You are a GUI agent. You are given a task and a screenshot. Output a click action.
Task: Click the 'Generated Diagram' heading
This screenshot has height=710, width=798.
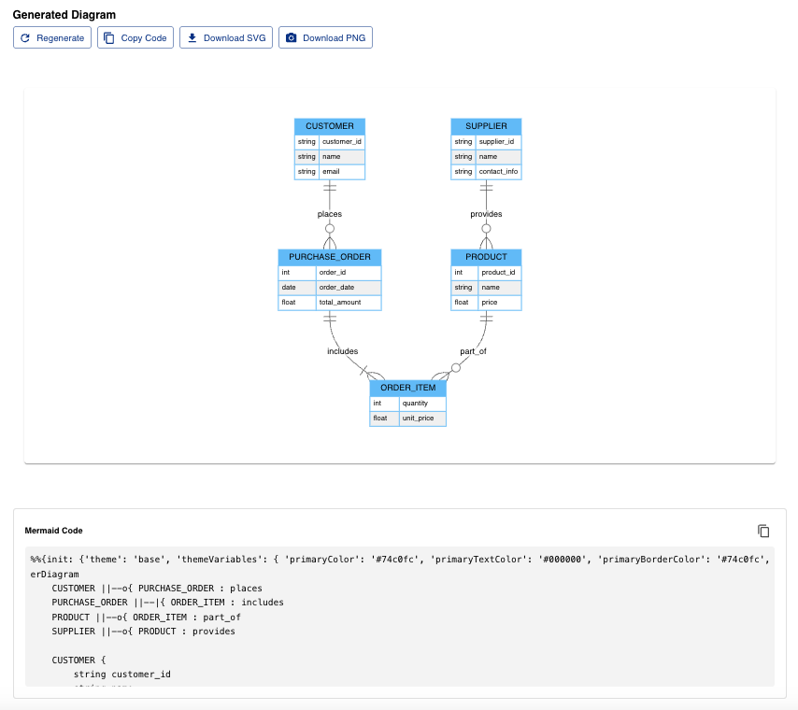pyautogui.click(x=64, y=15)
